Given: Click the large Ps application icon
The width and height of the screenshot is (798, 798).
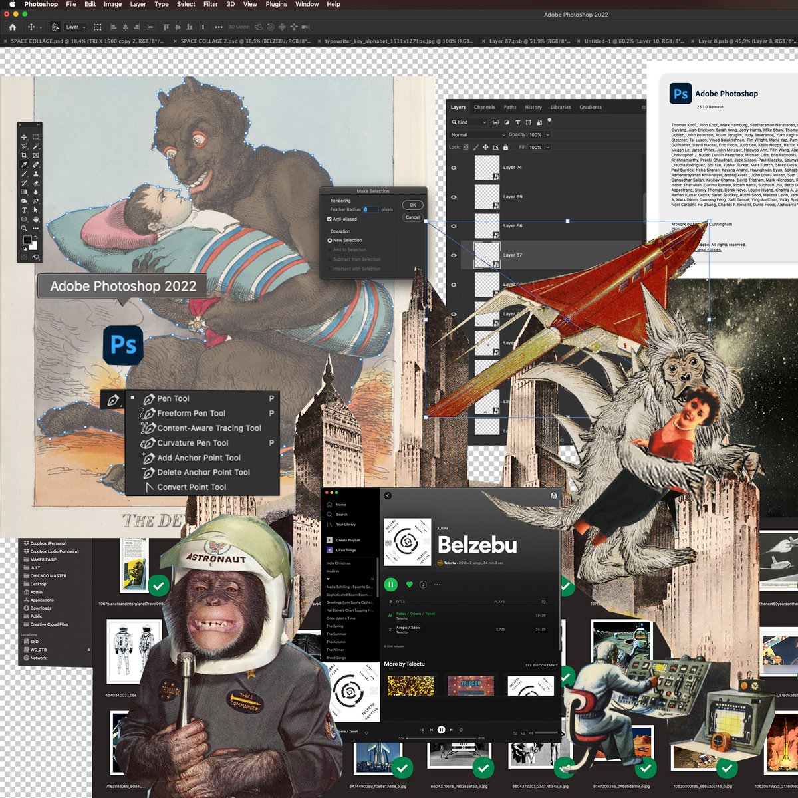Looking at the screenshot, I should pos(124,345).
